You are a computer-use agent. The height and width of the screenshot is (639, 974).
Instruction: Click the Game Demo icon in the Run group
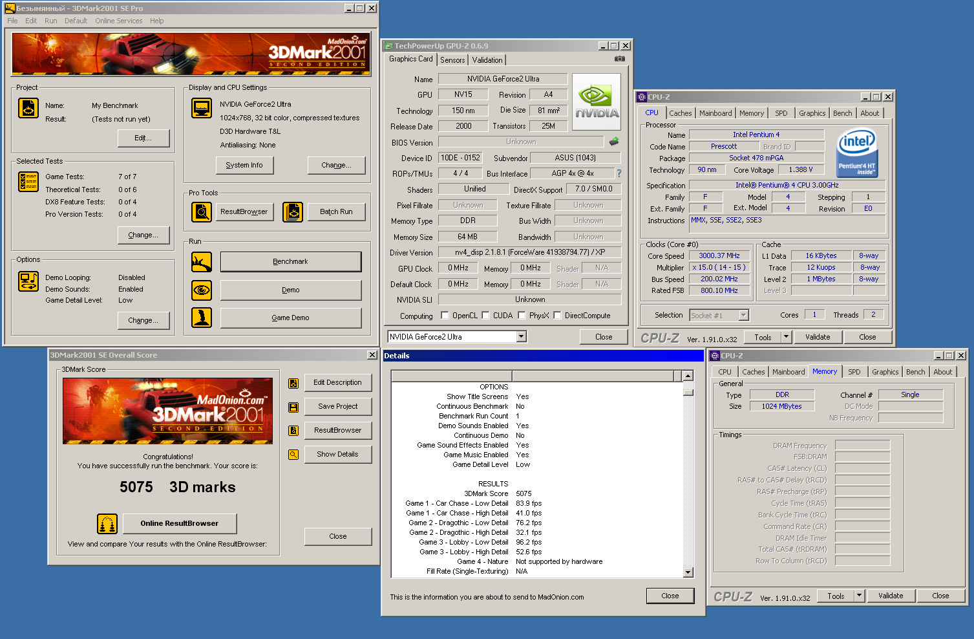click(202, 318)
